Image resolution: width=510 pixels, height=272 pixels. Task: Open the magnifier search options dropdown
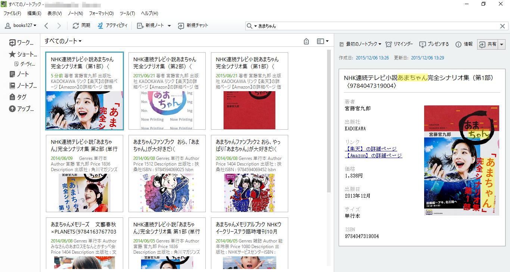pos(252,26)
